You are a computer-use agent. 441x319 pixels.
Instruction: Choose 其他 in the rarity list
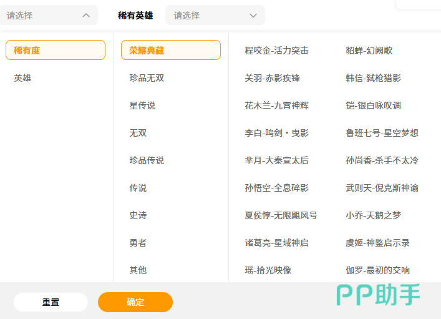click(138, 270)
